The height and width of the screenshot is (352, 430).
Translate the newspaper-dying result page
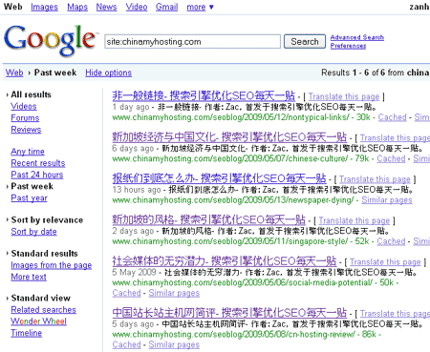375,179
